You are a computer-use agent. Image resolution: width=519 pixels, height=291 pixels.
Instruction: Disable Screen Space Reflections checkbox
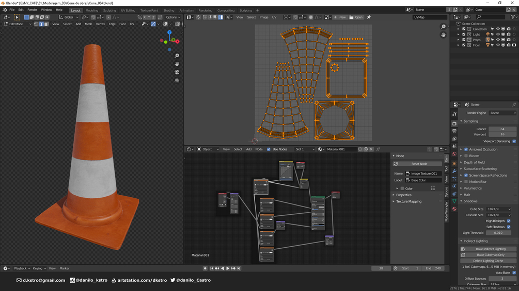(x=466, y=175)
